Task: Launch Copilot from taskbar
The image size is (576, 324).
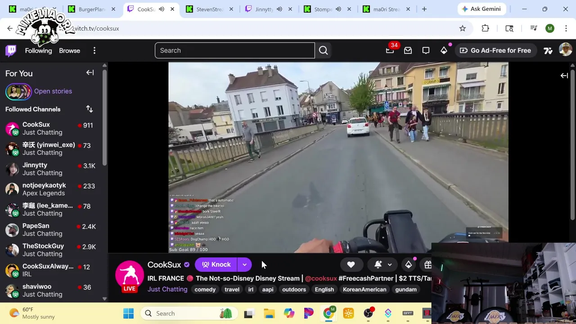Action: 289,313
